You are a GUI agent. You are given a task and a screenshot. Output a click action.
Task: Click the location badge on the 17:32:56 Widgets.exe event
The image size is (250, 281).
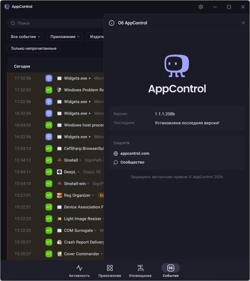(x=49, y=78)
